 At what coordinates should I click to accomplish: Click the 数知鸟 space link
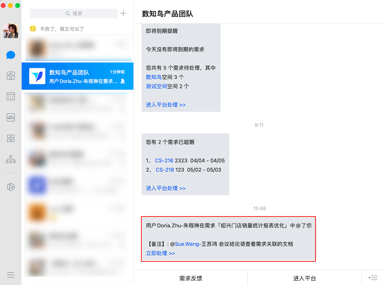pos(154,77)
